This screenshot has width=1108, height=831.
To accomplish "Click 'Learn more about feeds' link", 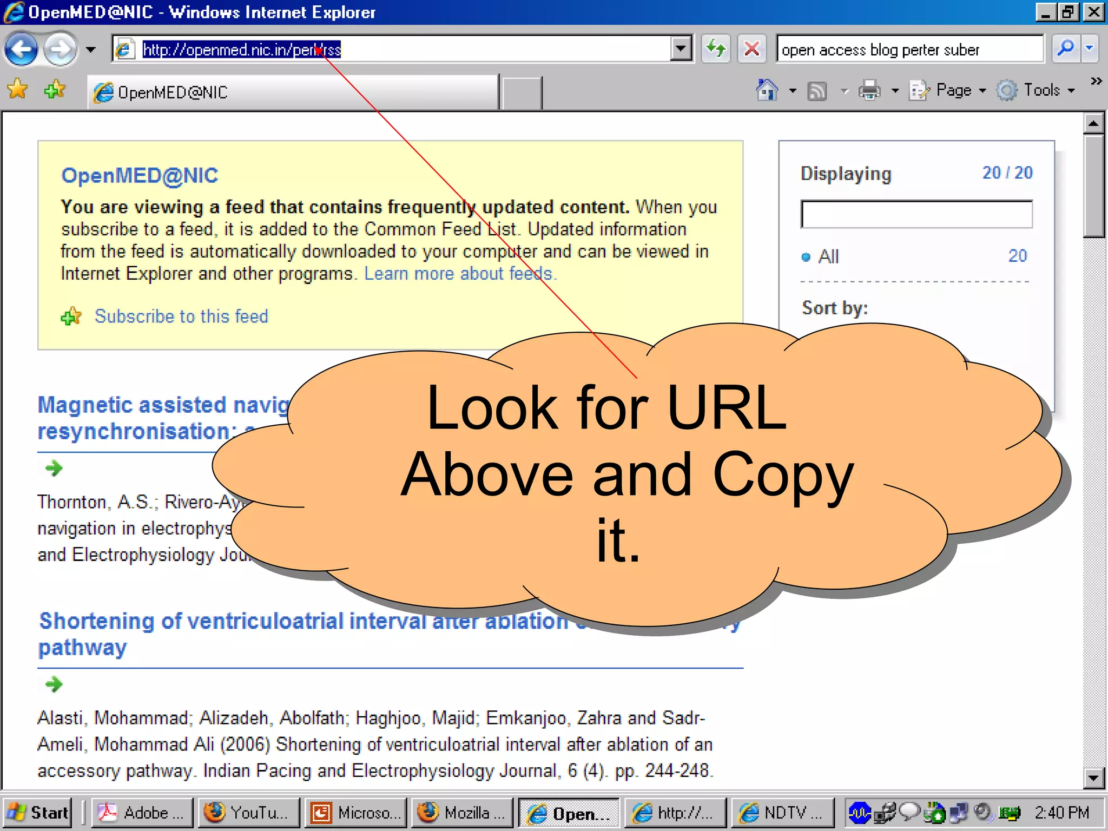I will 460,274.
